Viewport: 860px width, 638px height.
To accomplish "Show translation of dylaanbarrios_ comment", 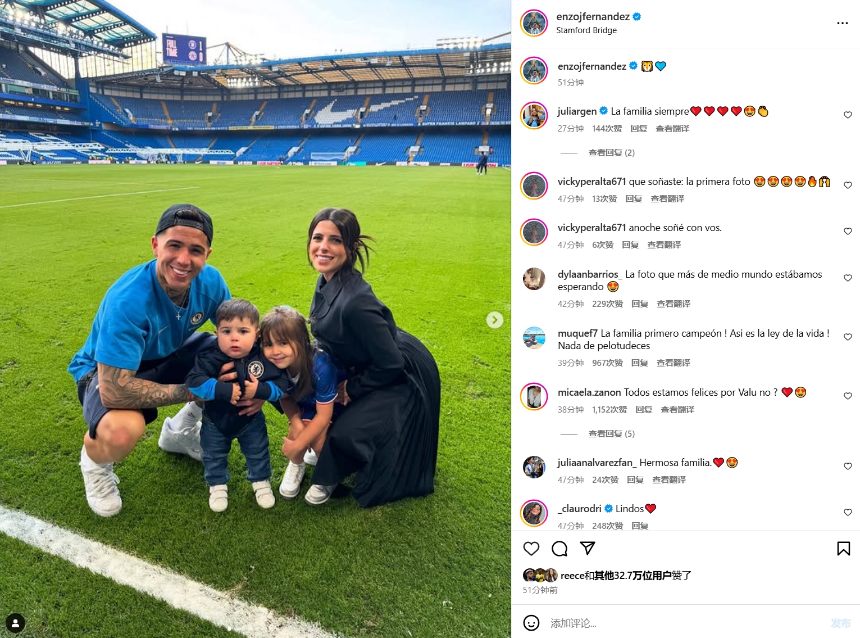I will (674, 304).
